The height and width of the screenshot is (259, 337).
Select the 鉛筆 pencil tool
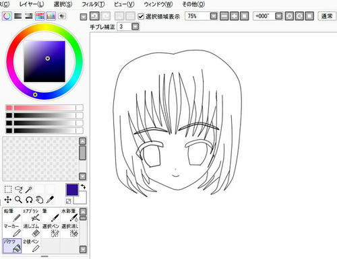coord(12,215)
